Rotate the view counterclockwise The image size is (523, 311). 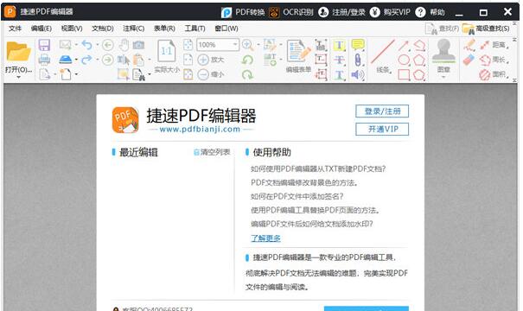click(x=247, y=60)
